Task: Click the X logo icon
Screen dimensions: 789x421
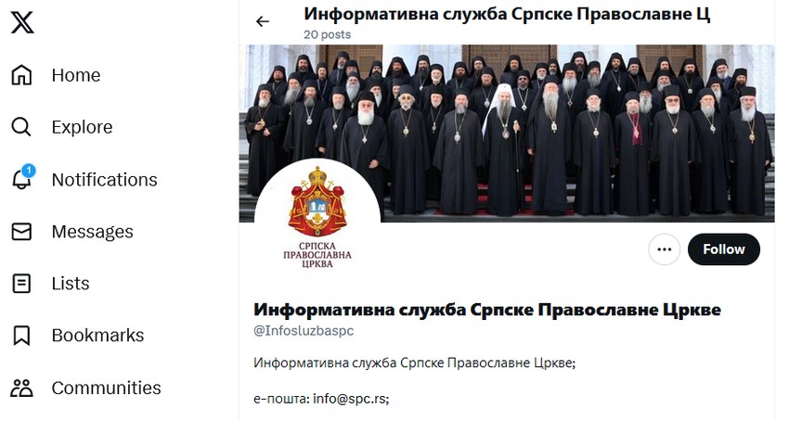Action: tap(22, 22)
